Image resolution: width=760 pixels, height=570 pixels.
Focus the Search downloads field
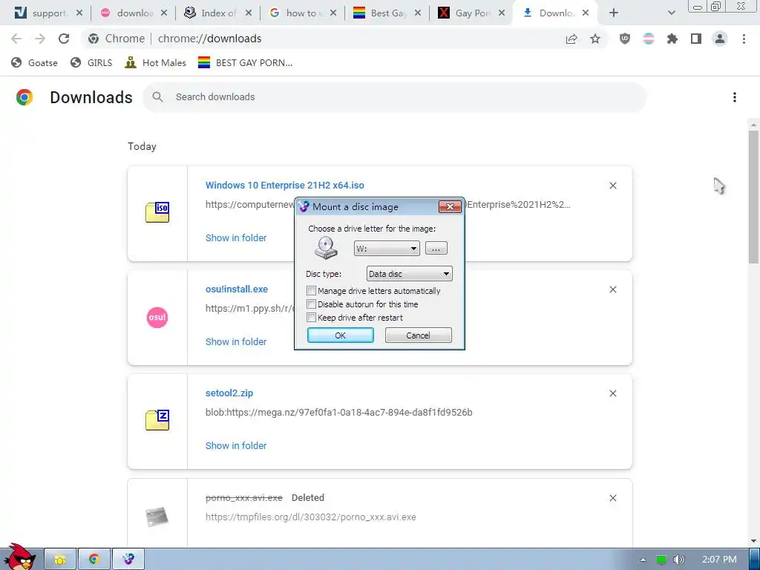(x=394, y=97)
